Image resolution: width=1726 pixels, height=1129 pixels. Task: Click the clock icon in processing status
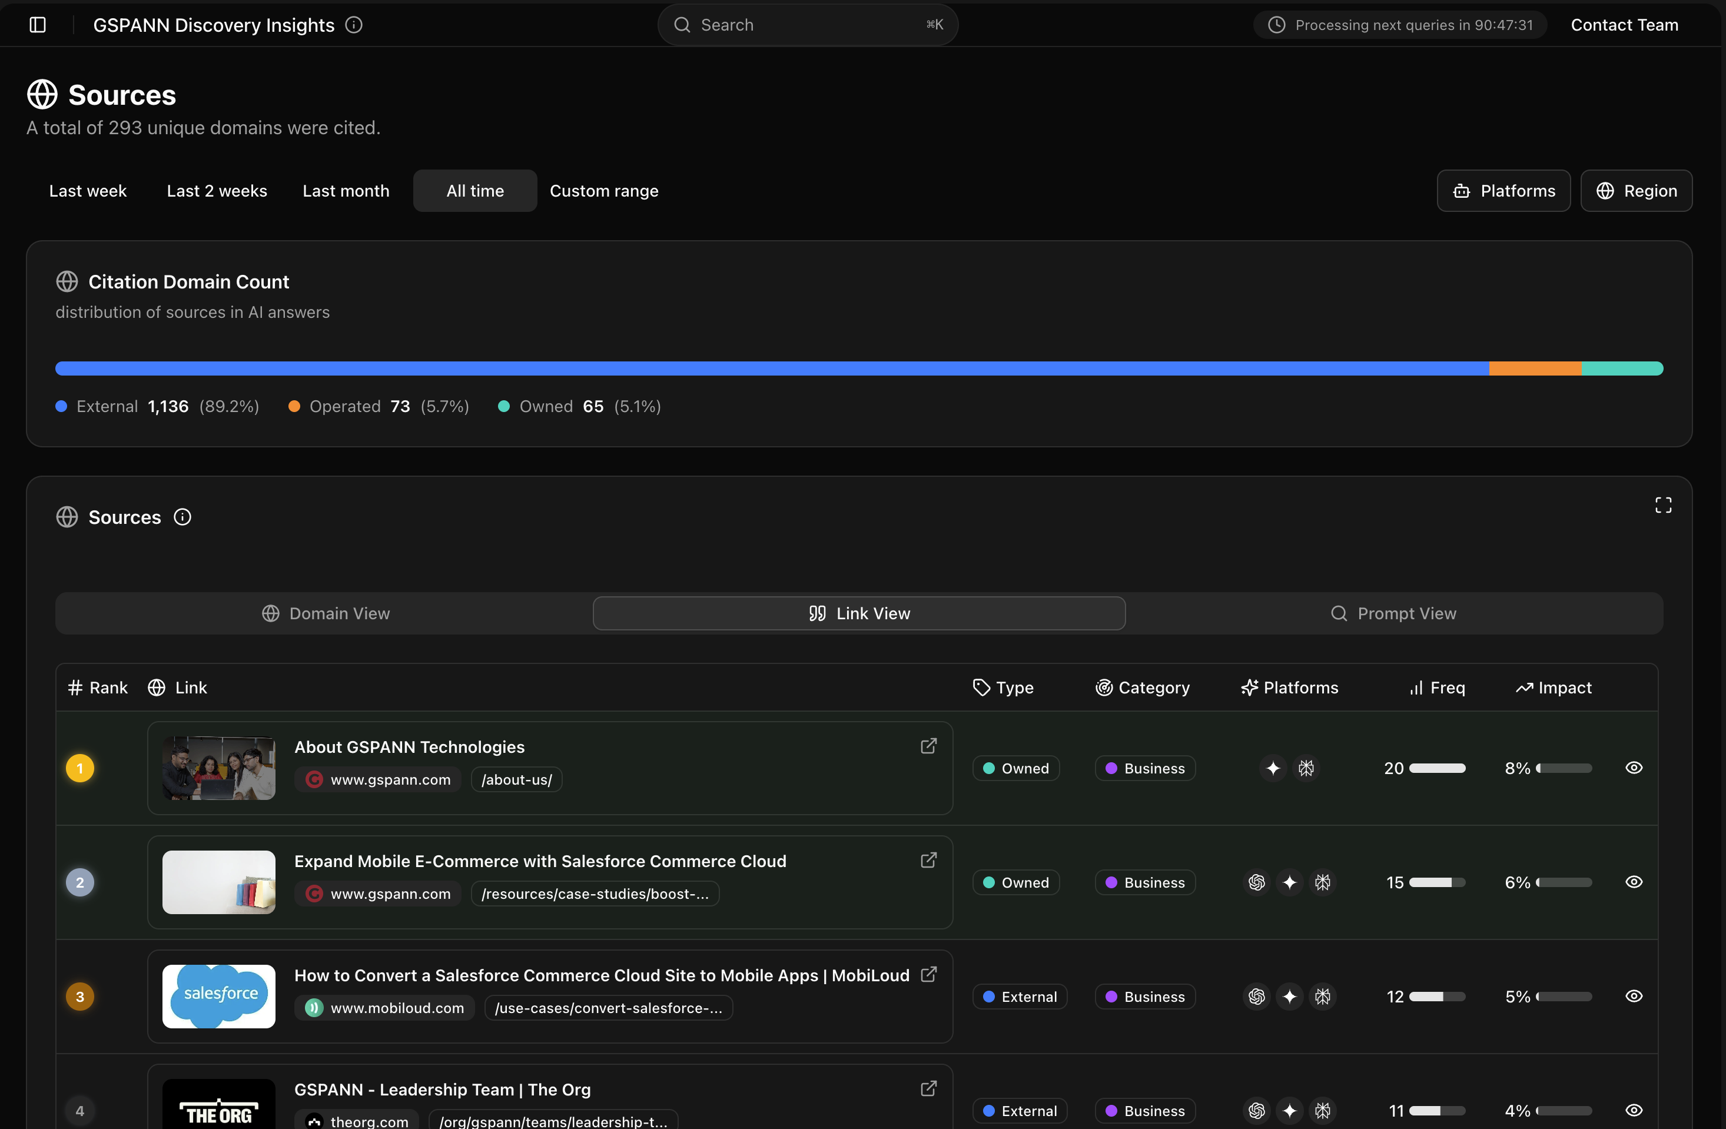tap(1276, 25)
